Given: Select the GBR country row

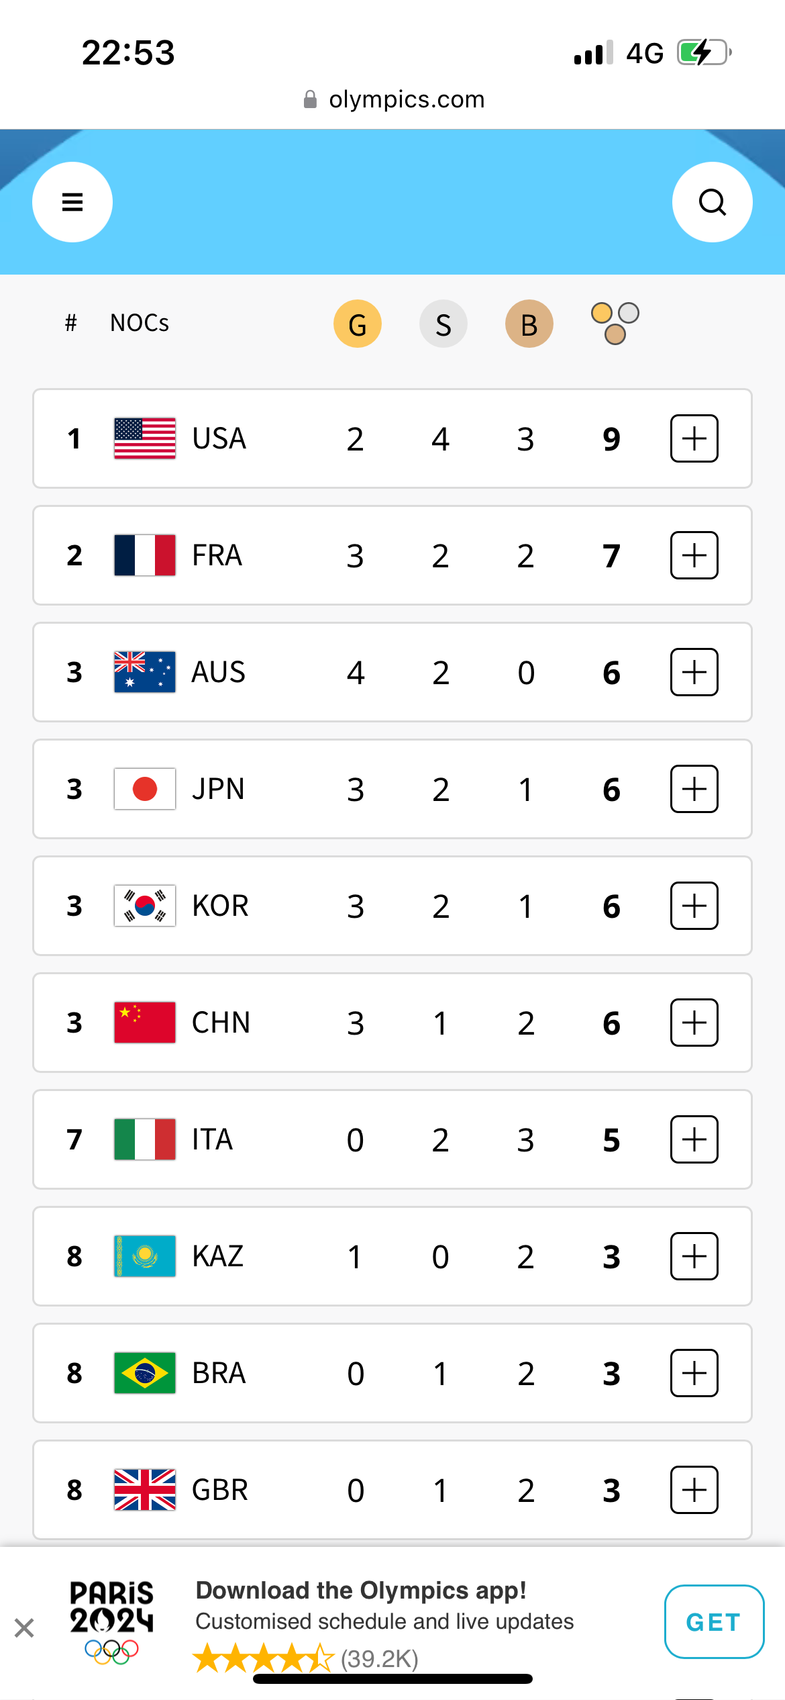Looking at the screenshot, I should tap(392, 1490).
